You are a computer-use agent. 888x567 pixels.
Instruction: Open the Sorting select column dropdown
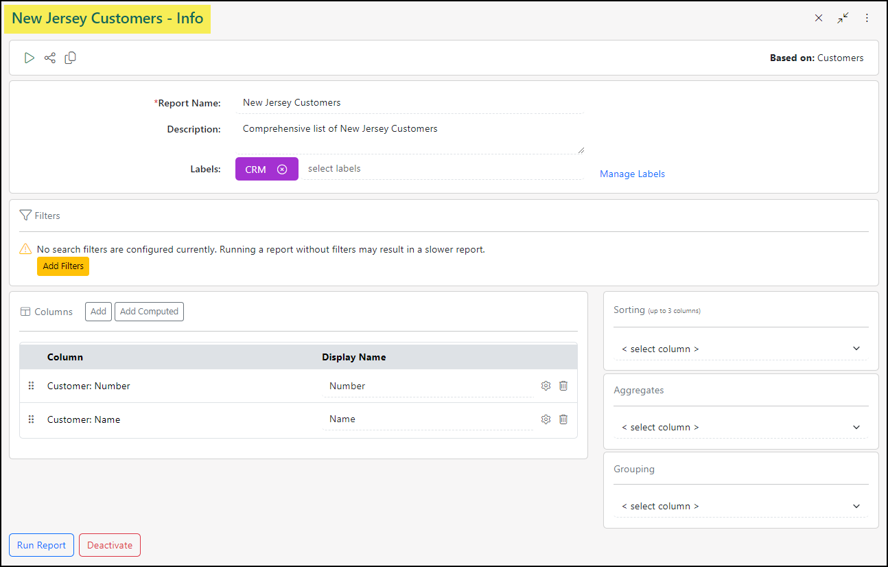click(740, 349)
